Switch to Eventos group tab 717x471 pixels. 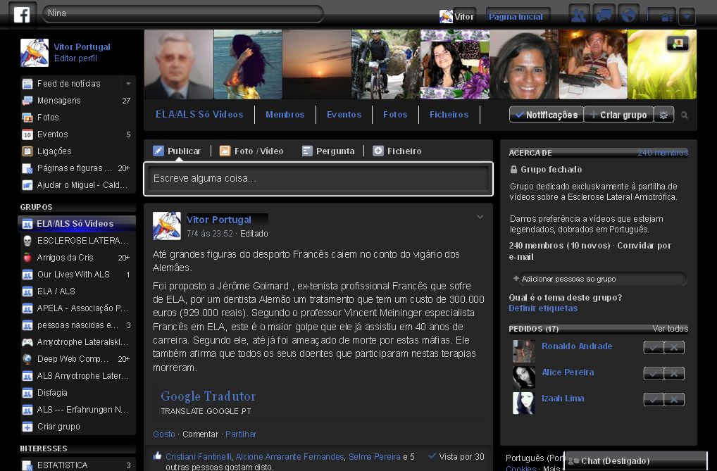point(344,115)
